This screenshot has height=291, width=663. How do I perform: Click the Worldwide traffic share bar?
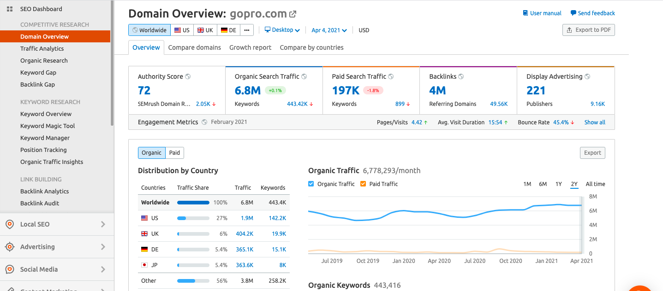coord(193,203)
